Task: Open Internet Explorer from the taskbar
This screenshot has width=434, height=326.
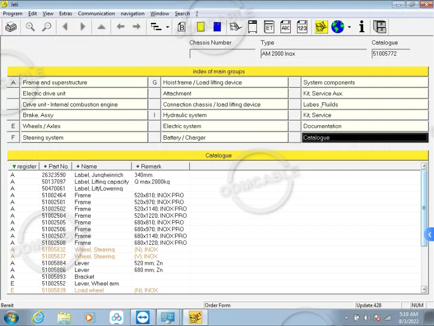Action: (x=38, y=318)
